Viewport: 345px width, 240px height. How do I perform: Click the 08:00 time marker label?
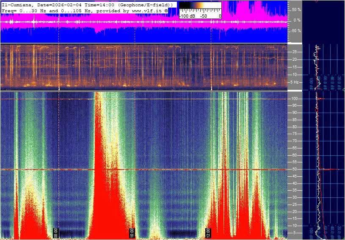tap(55, 233)
